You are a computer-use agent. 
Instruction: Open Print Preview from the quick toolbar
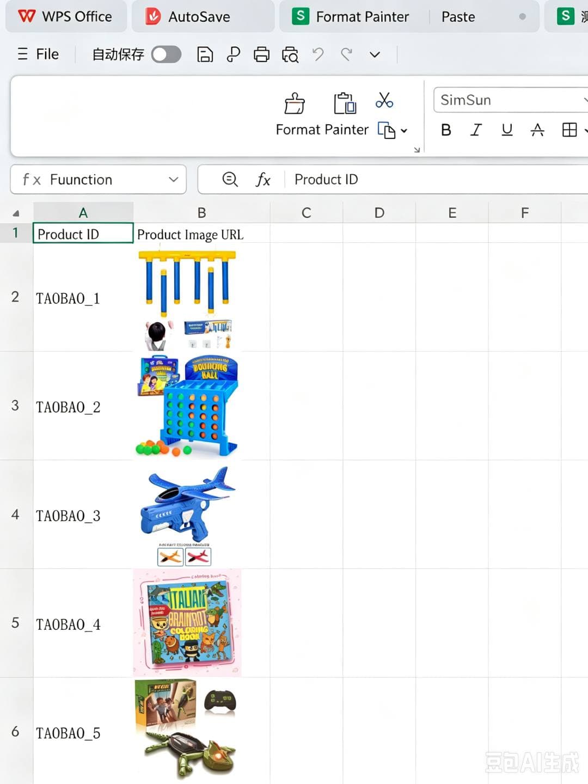(x=290, y=54)
